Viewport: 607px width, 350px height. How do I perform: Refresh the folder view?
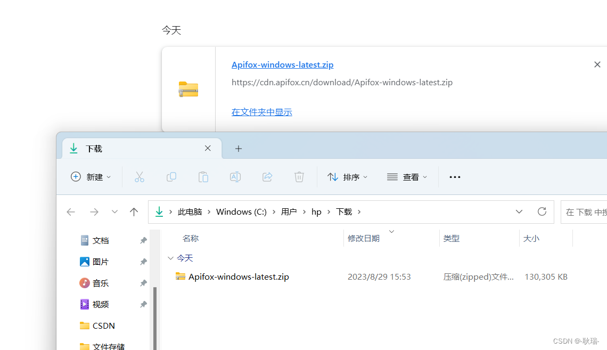point(542,211)
